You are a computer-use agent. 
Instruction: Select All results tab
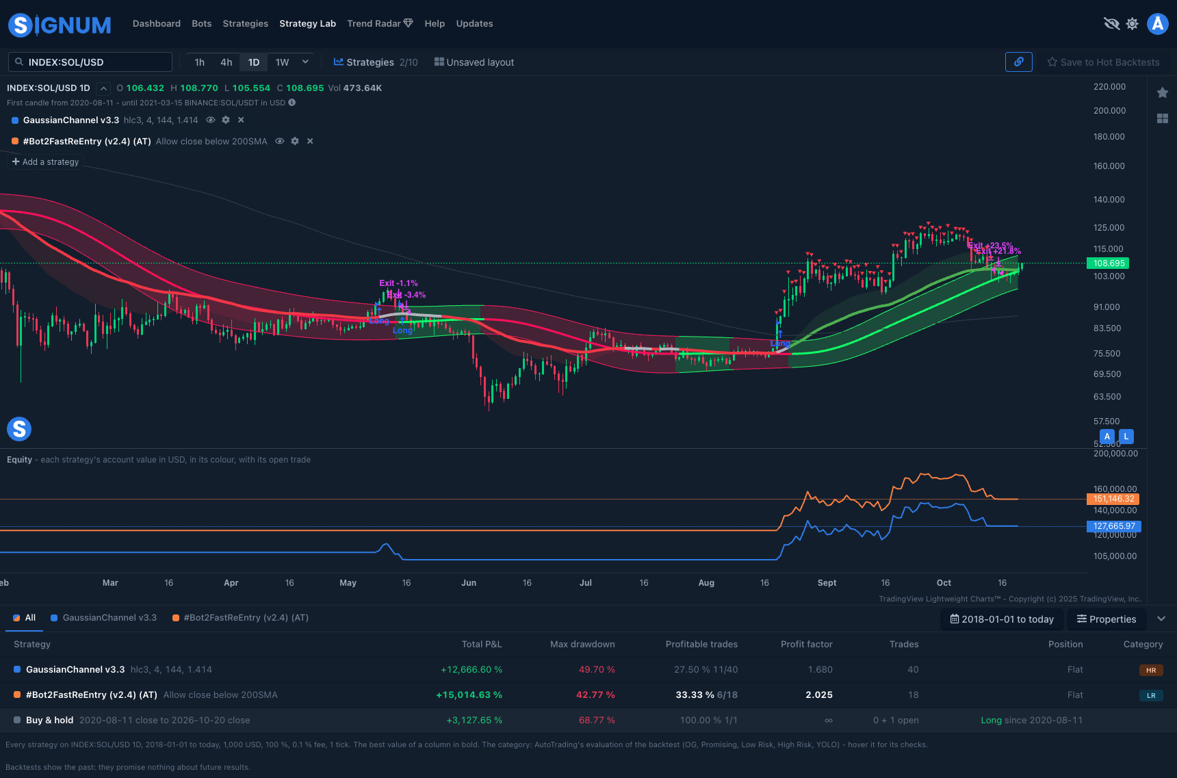25,618
